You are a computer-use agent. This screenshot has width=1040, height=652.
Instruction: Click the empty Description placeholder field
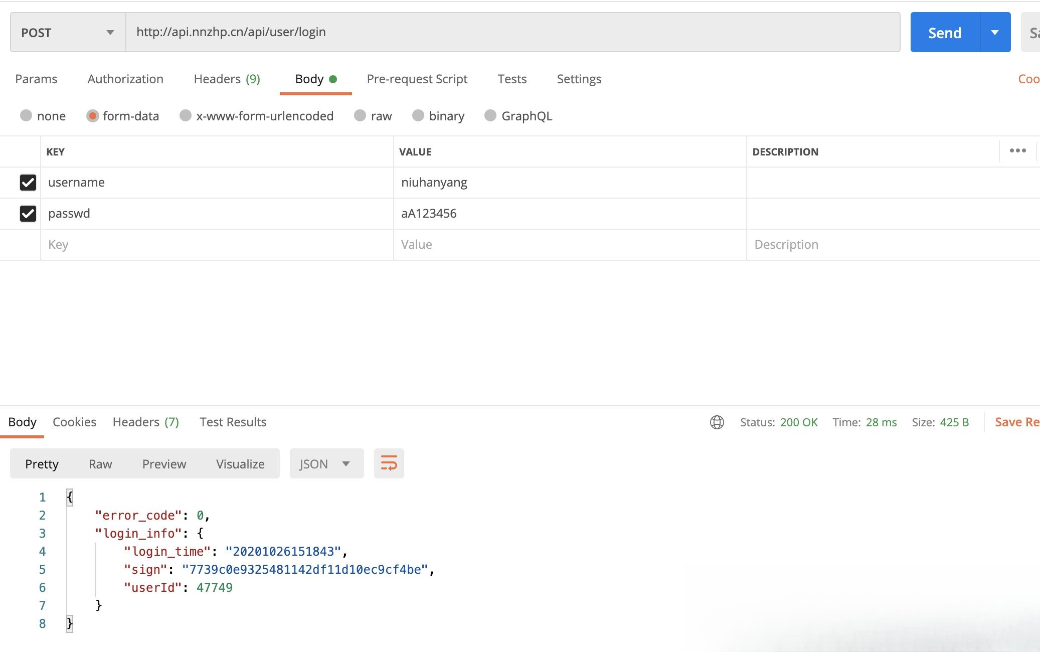(893, 245)
